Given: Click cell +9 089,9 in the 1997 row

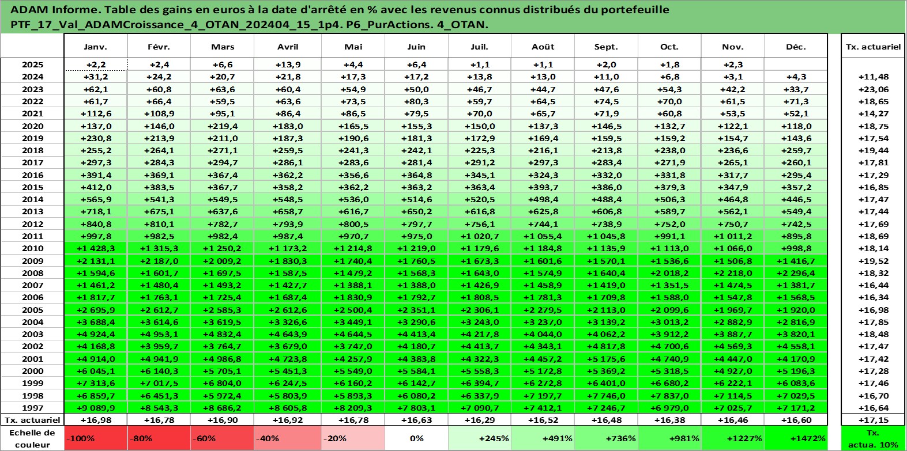Looking at the screenshot, I should pos(96,407).
